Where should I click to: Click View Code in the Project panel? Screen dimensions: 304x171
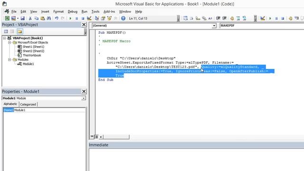click(x=6, y=31)
